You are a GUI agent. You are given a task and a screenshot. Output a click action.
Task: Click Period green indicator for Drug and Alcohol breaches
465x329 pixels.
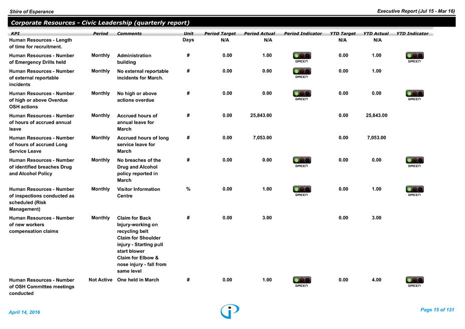tap(302, 162)
